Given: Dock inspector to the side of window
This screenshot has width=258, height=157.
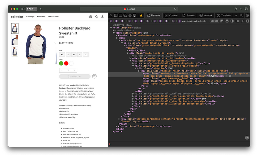Looking at the screenshot, I should (x=116, y=15).
